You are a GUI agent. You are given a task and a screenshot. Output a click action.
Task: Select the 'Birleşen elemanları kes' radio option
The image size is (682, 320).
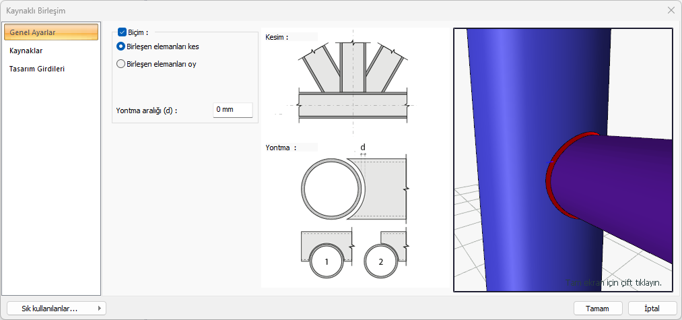pos(121,46)
